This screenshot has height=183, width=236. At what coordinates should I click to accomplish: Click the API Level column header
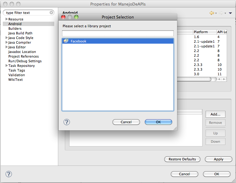click(222, 32)
